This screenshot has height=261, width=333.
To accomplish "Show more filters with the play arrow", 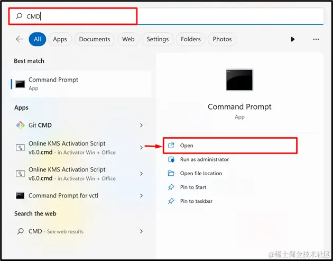I will (293, 39).
